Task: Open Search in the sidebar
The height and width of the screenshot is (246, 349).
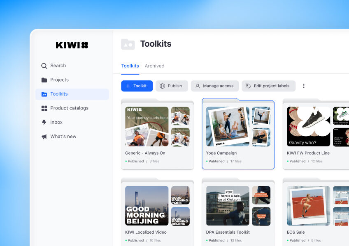Action: (72, 66)
